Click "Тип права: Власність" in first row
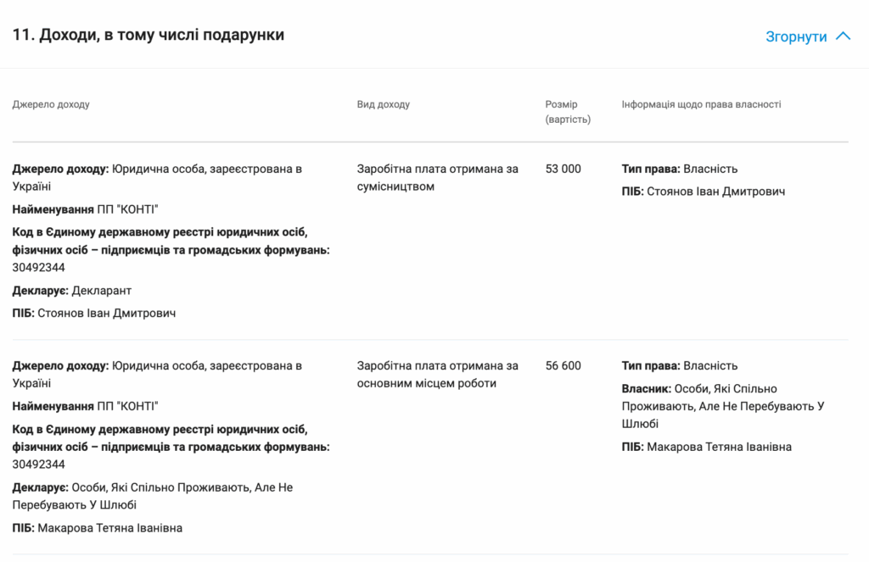 coord(679,169)
